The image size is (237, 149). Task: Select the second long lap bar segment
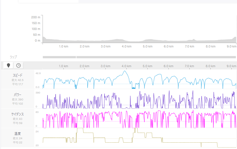[156, 57]
